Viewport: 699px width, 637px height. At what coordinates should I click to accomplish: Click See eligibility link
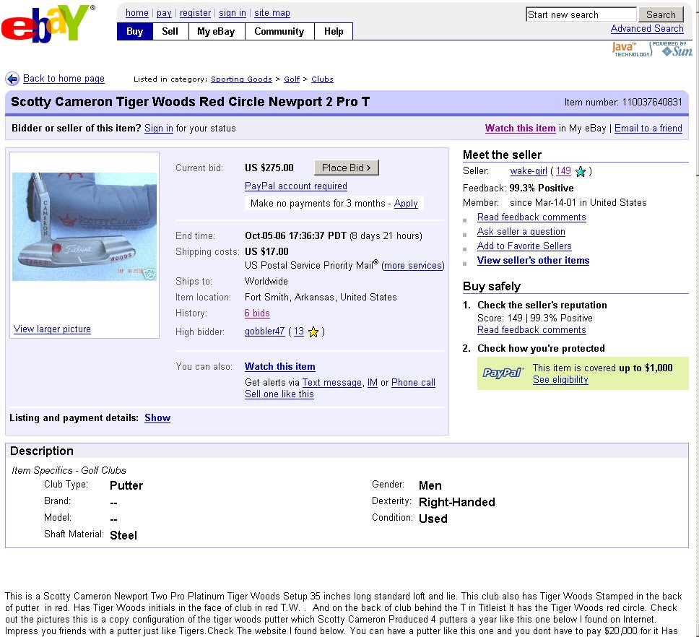click(560, 379)
